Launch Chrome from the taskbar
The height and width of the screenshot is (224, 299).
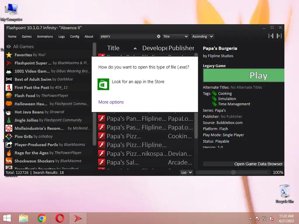(x=41, y=218)
